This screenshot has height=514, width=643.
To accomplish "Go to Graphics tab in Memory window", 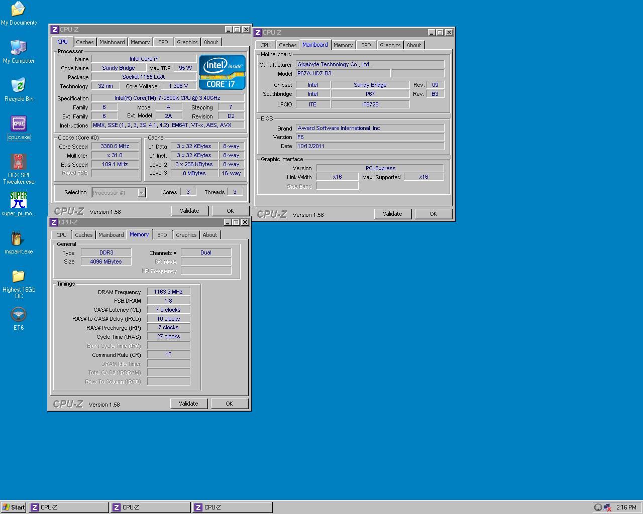I will 186,235.
